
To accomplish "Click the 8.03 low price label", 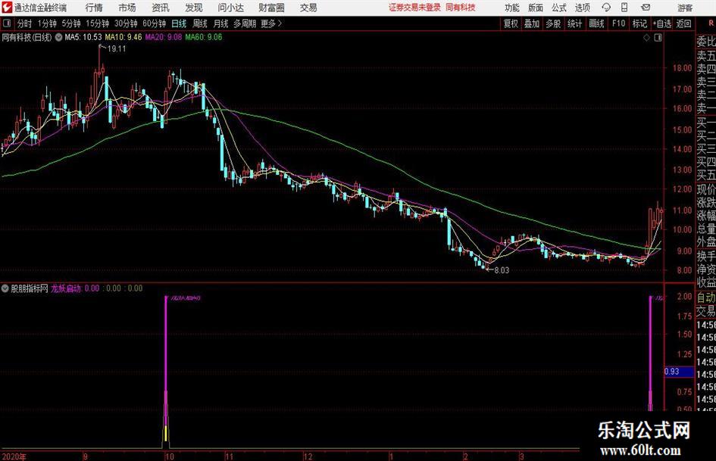I will [502, 270].
